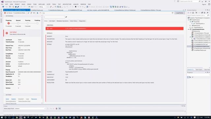Viewport: 211px width, 119px height.
Task: Click the Script link in Job Detail
Action: point(7,99)
